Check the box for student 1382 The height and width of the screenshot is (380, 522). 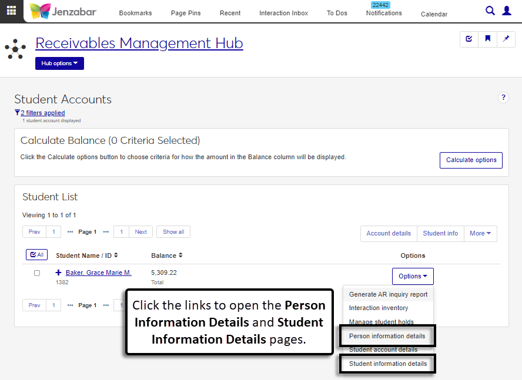pos(37,273)
